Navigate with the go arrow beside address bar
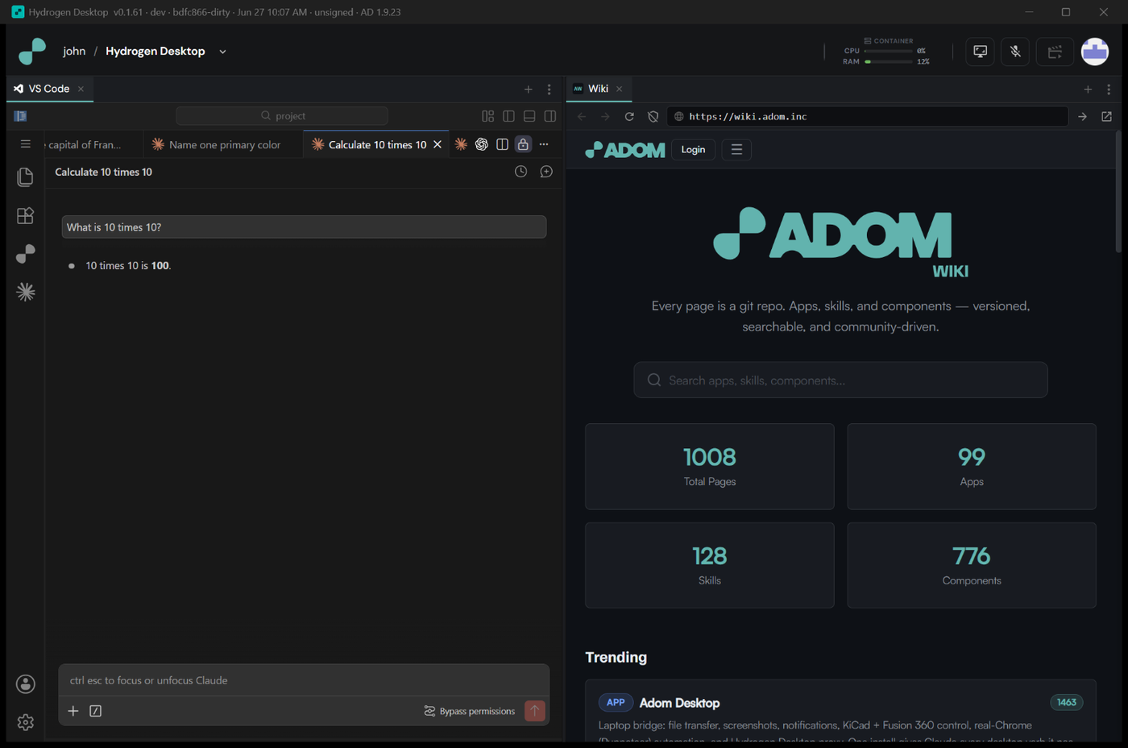Viewport: 1128px width, 748px height. [1083, 117]
